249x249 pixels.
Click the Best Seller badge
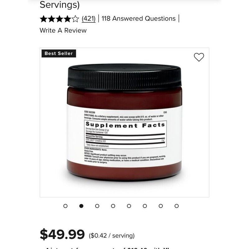(59, 53)
